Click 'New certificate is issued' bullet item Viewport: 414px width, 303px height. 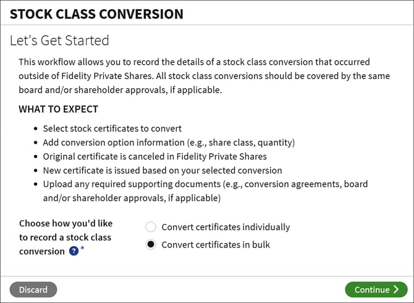click(x=163, y=170)
